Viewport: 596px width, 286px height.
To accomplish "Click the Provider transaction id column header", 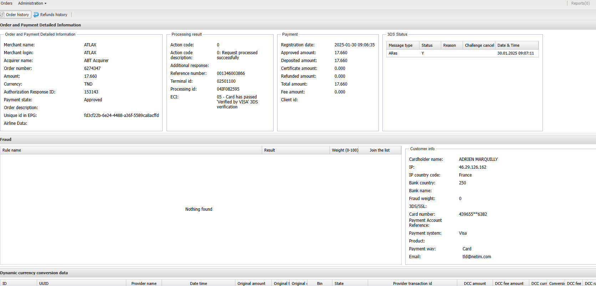I will click(x=412, y=284).
